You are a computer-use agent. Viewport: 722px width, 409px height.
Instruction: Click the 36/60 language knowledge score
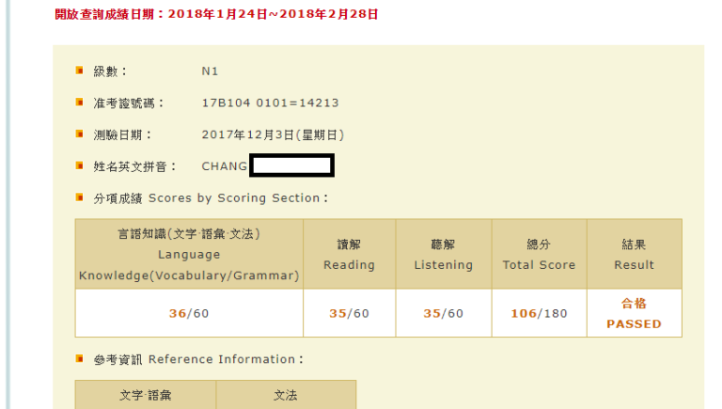click(x=189, y=313)
